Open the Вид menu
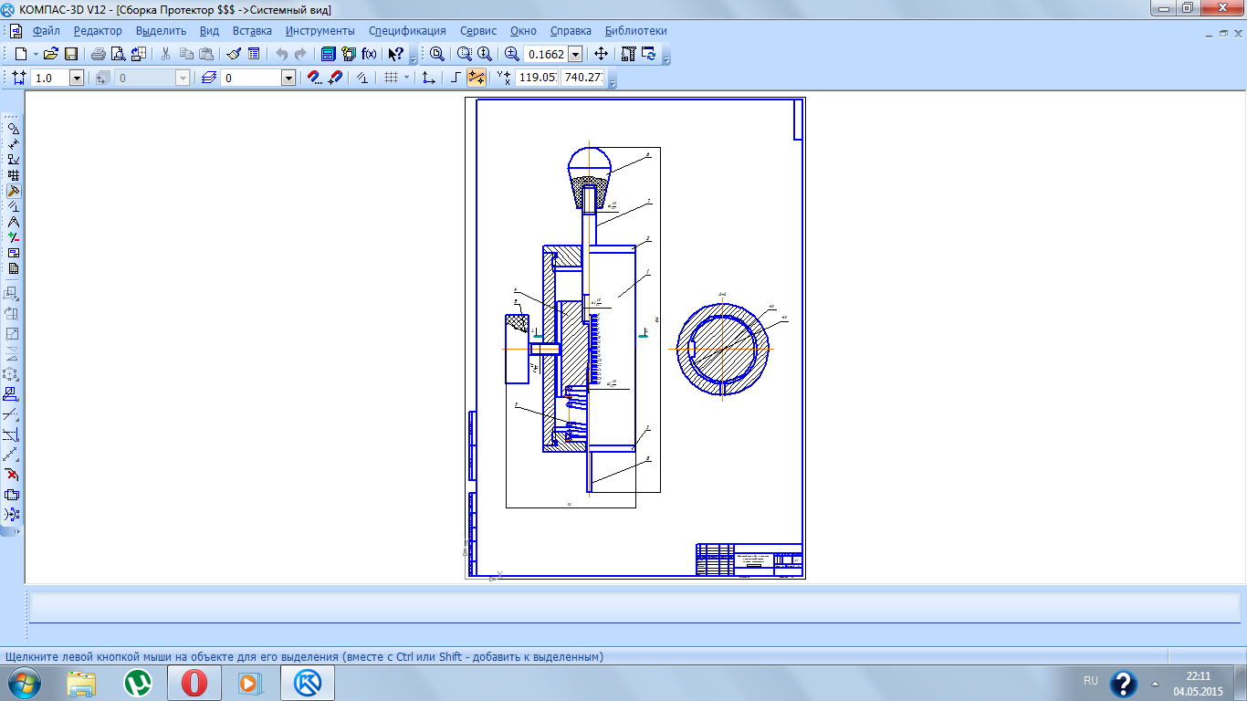 coord(209,31)
